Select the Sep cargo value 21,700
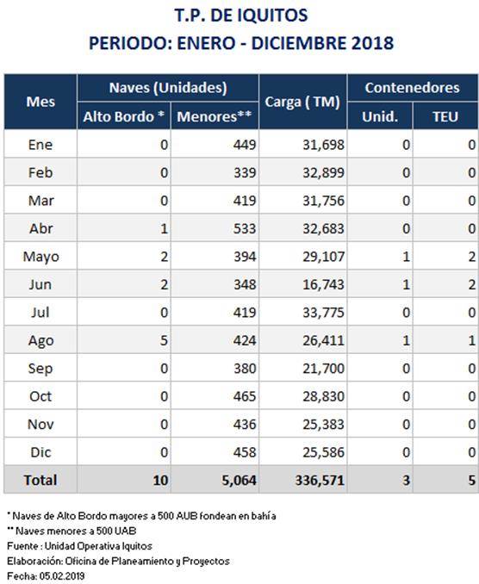479x584 pixels. [x=323, y=369]
